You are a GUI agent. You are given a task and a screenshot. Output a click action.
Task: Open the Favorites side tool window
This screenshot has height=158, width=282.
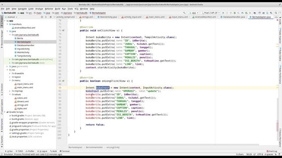tap(2, 141)
